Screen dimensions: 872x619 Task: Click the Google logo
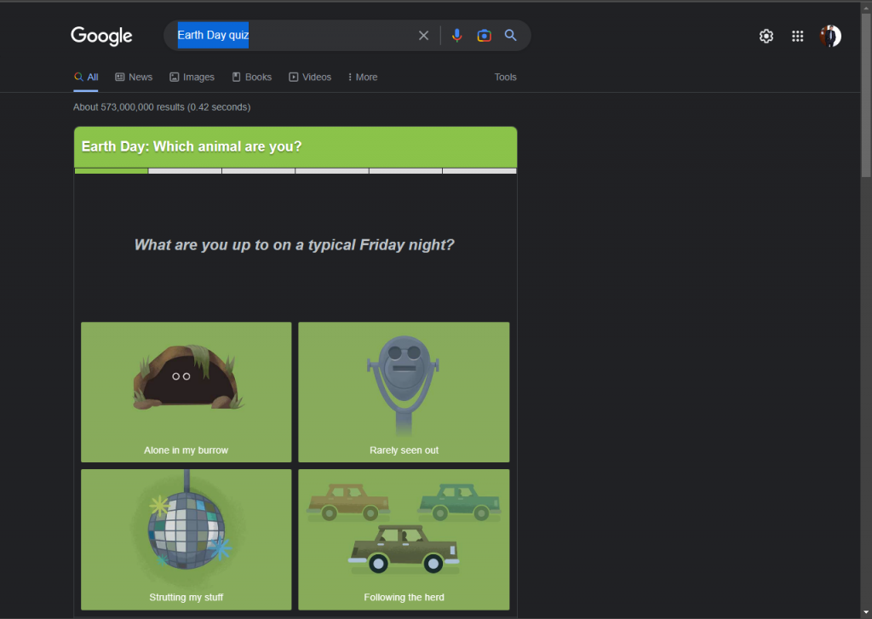point(101,36)
